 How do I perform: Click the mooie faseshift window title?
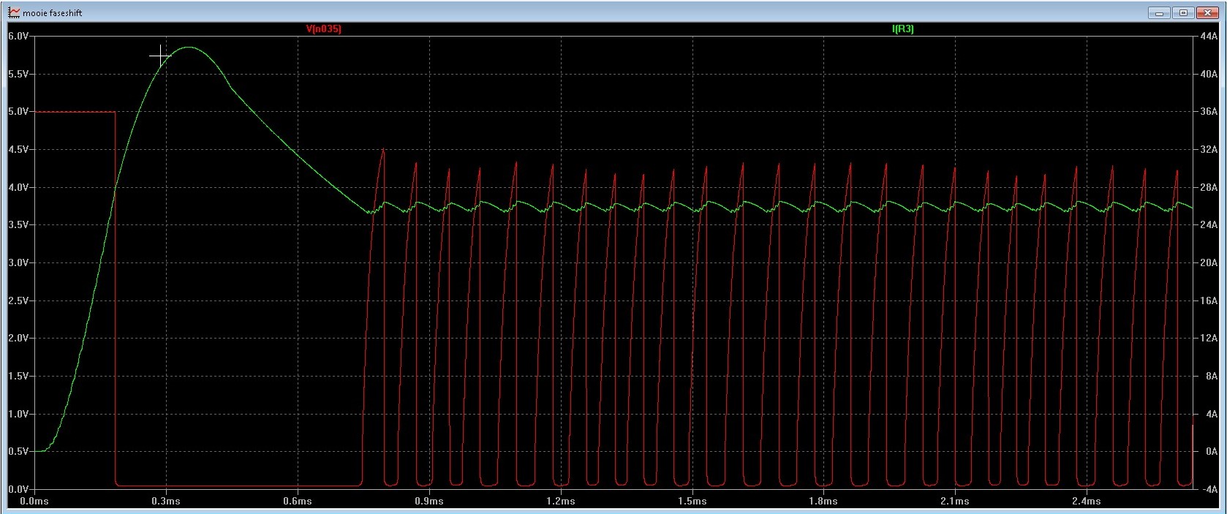(x=53, y=13)
